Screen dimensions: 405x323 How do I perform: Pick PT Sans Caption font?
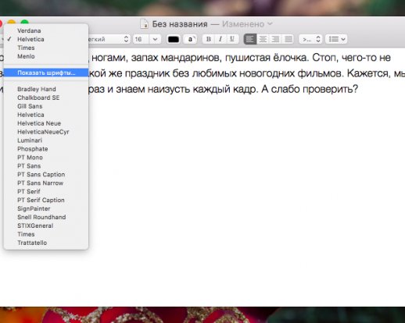point(46,175)
